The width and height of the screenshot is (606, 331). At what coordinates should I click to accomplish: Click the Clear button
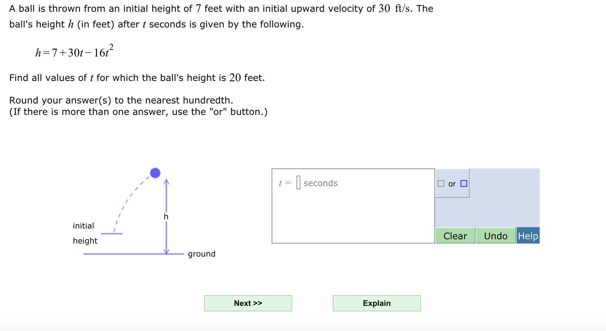(x=455, y=236)
